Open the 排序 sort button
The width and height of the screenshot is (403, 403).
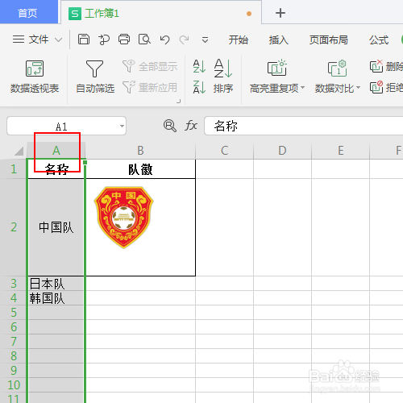tap(223, 77)
